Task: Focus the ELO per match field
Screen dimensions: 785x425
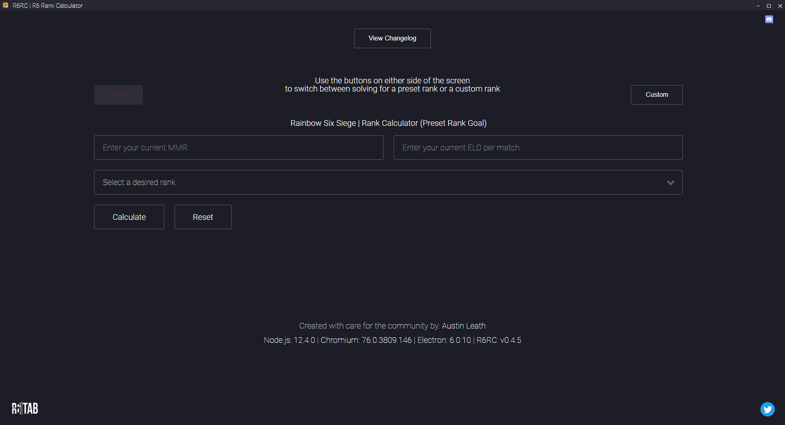Action: point(538,148)
